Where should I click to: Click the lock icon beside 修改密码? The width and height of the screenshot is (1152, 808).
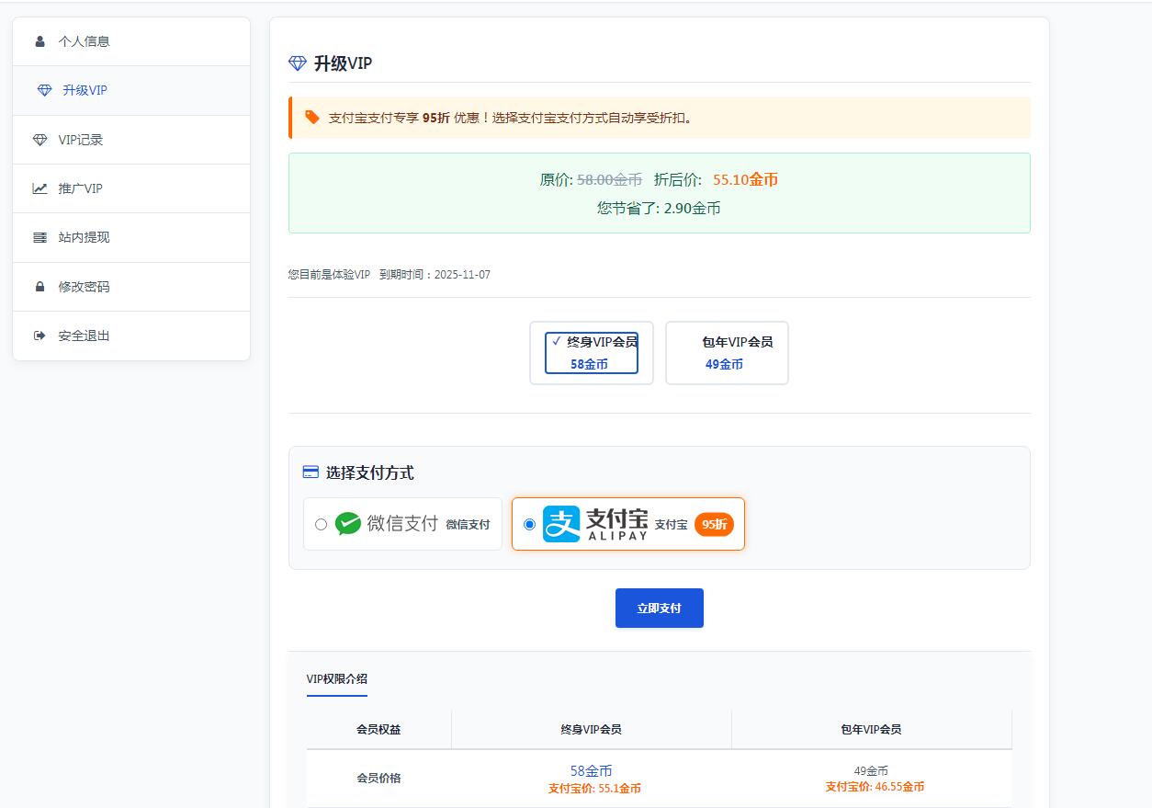[39, 286]
